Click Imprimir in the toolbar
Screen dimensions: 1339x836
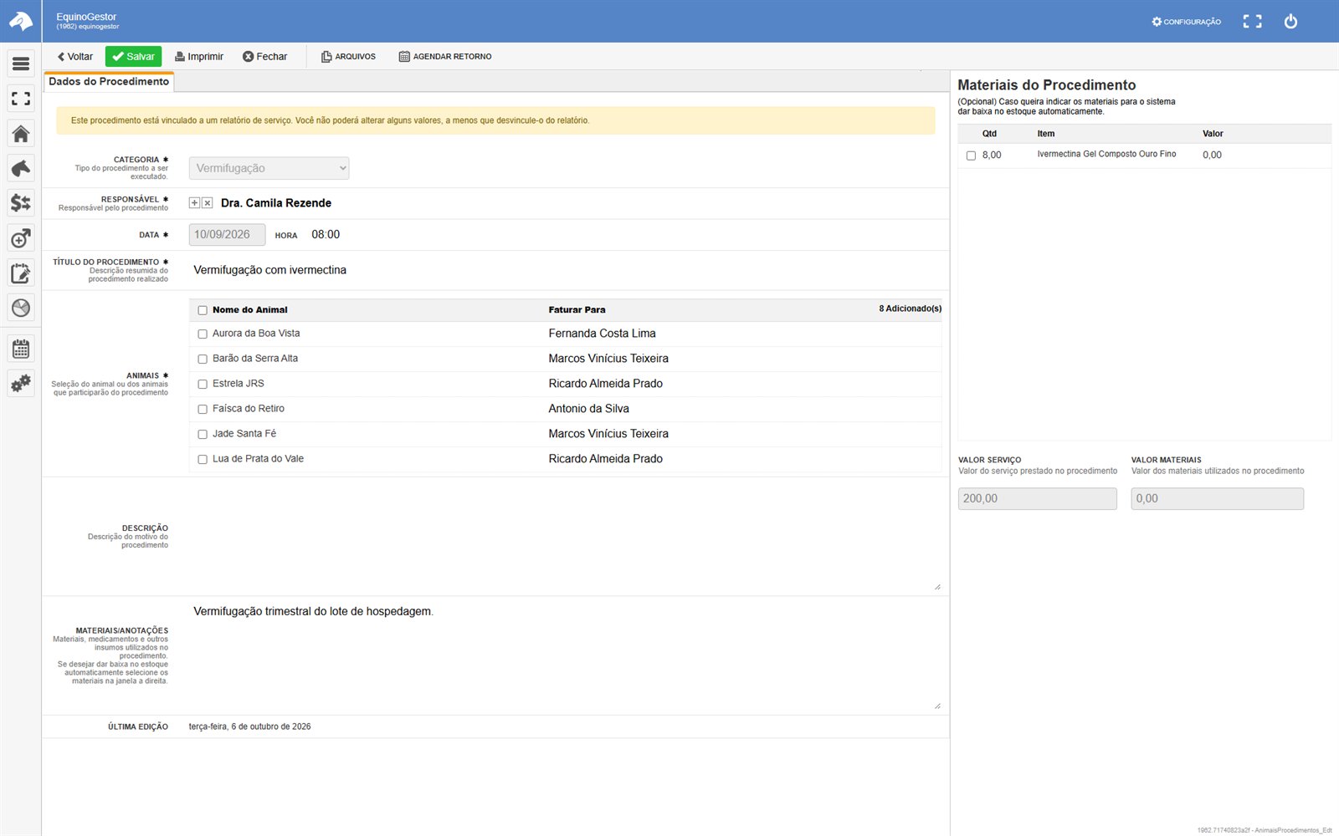[x=199, y=57]
